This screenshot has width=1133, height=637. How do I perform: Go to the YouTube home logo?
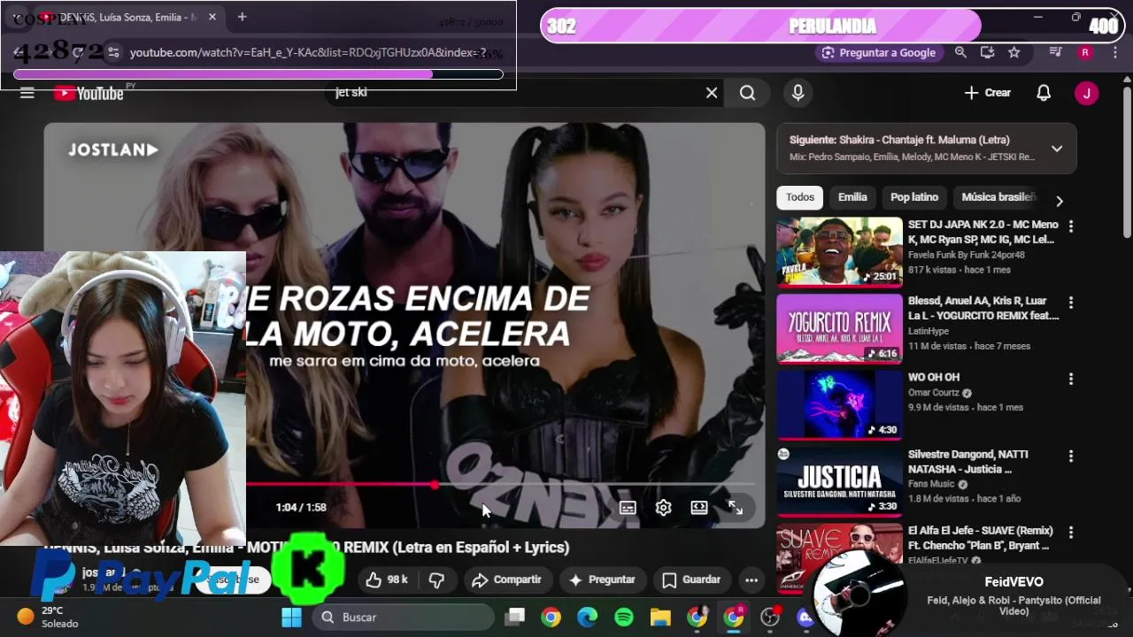pos(89,93)
